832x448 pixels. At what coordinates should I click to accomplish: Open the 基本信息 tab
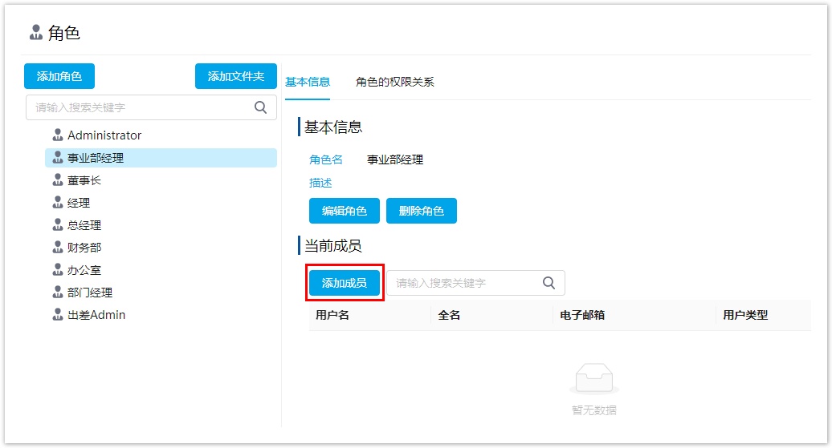tap(308, 82)
